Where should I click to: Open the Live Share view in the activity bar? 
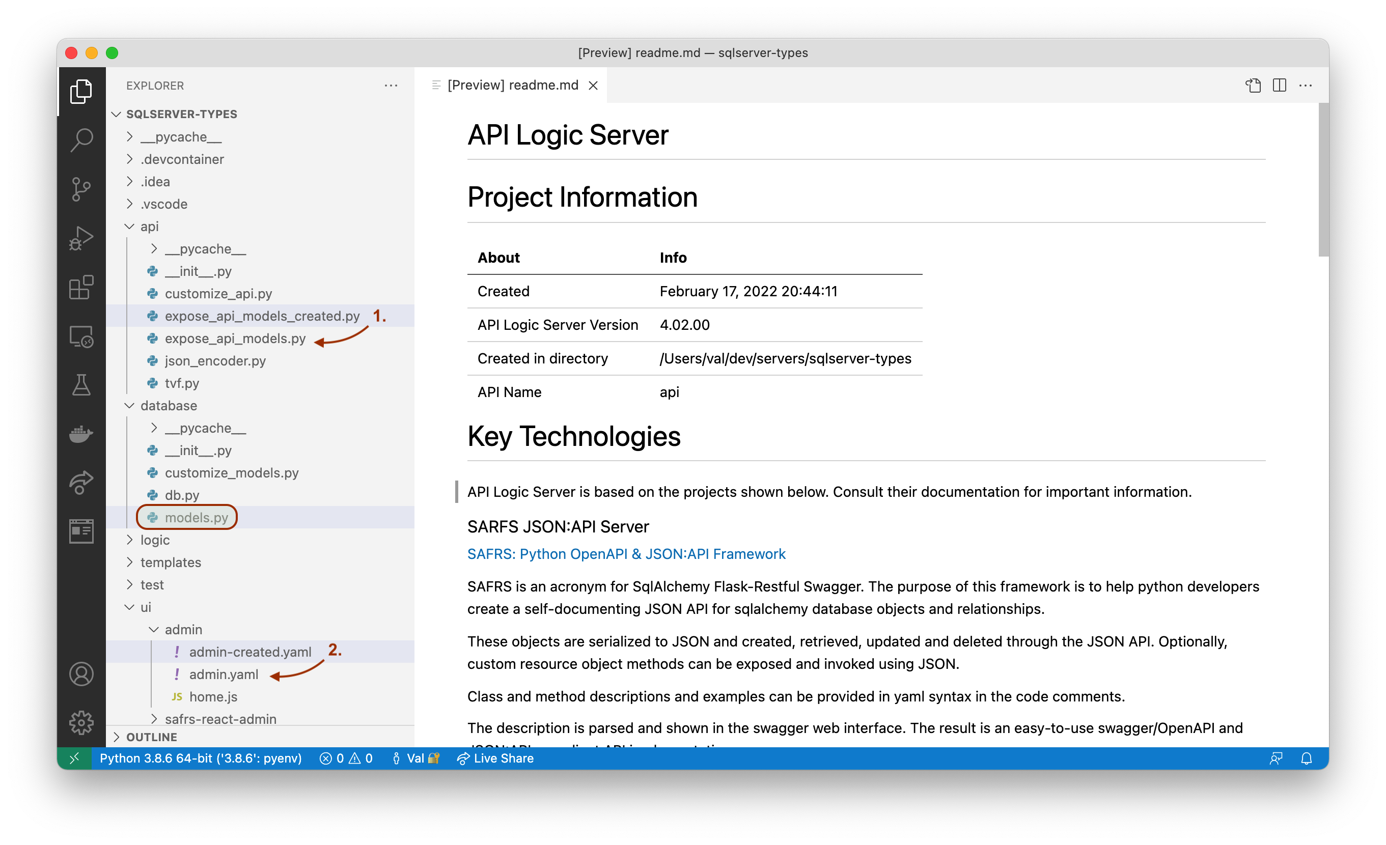81,483
